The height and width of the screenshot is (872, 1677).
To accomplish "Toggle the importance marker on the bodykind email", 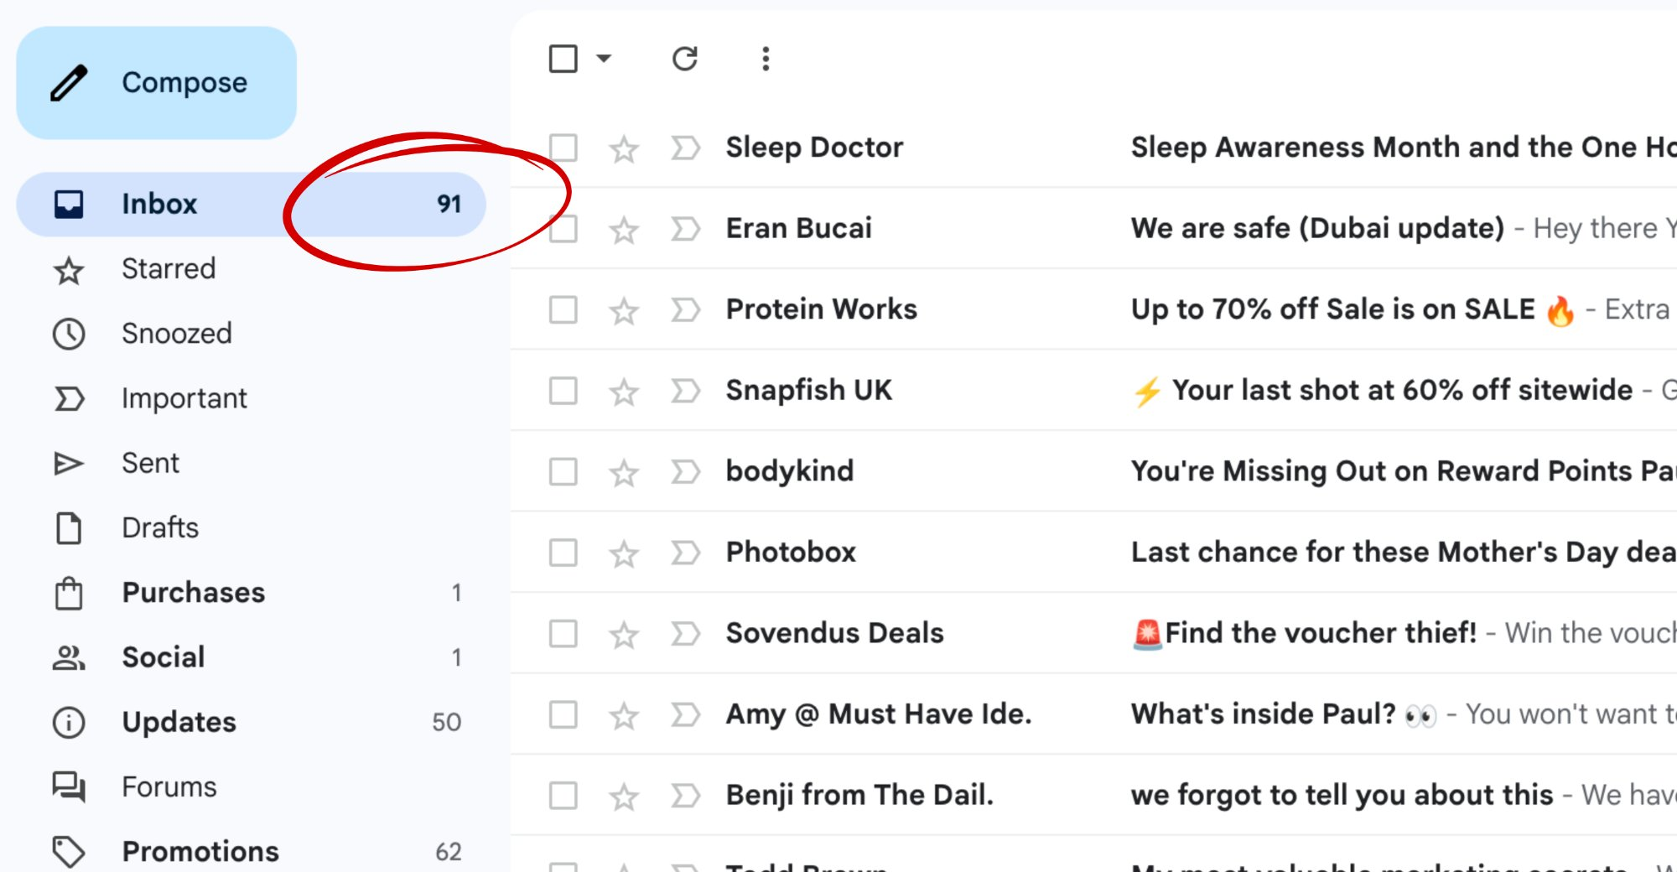I will pos(686,471).
